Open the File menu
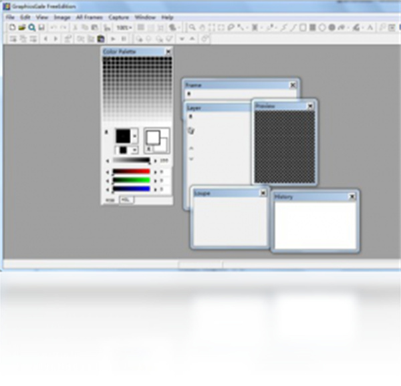The image size is (401, 386). (10, 17)
